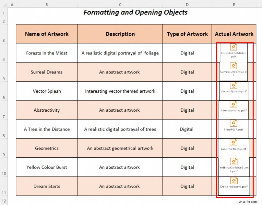Select the 'Dream Starts' cell
This screenshot has width=262, height=205.
tap(47, 186)
